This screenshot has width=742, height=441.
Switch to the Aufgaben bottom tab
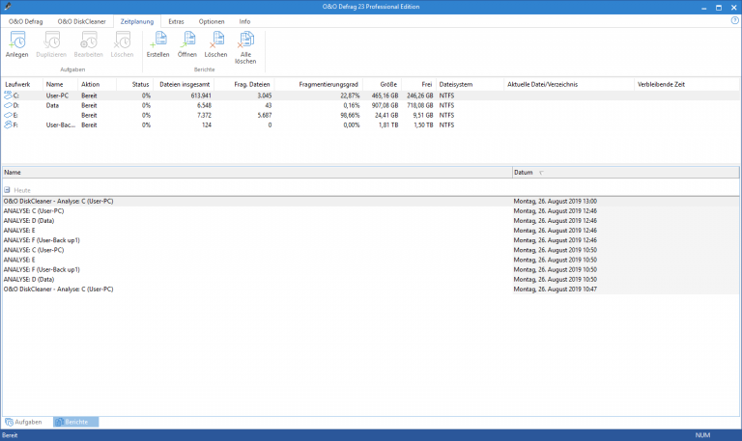point(26,422)
